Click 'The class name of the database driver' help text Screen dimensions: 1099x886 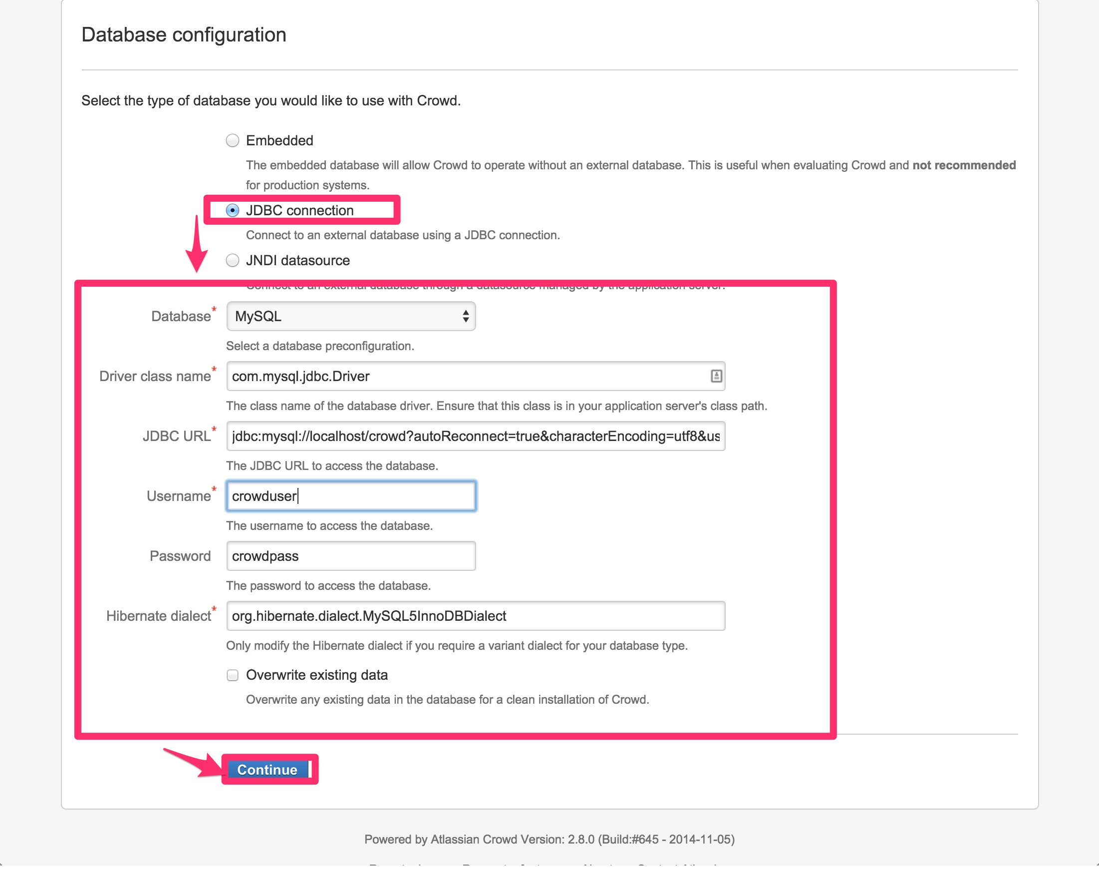click(497, 406)
